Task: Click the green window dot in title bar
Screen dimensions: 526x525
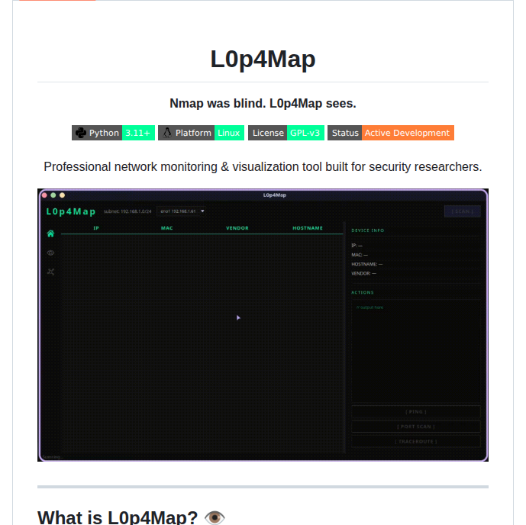Action: point(53,195)
